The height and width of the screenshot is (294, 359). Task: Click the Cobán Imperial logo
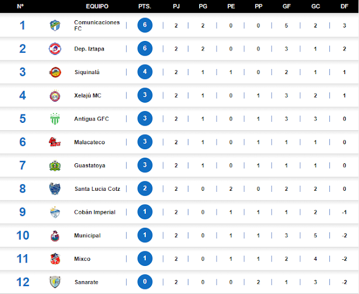[x=55, y=212]
